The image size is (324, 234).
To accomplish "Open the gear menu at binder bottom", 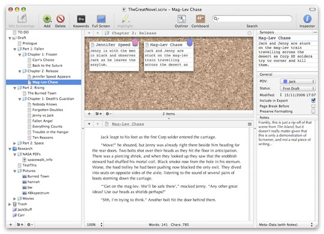I will click(30, 224).
